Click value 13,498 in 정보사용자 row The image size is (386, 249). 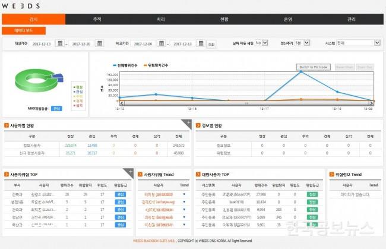tap(92, 146)
